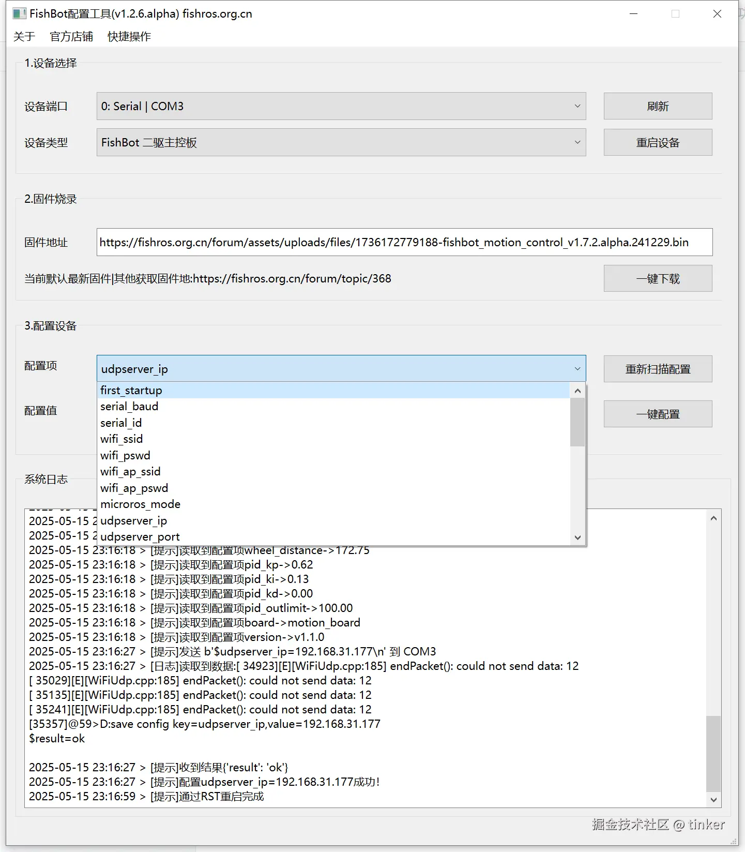Click the log line pid_outlimit->100.00

tap(191, 608)
